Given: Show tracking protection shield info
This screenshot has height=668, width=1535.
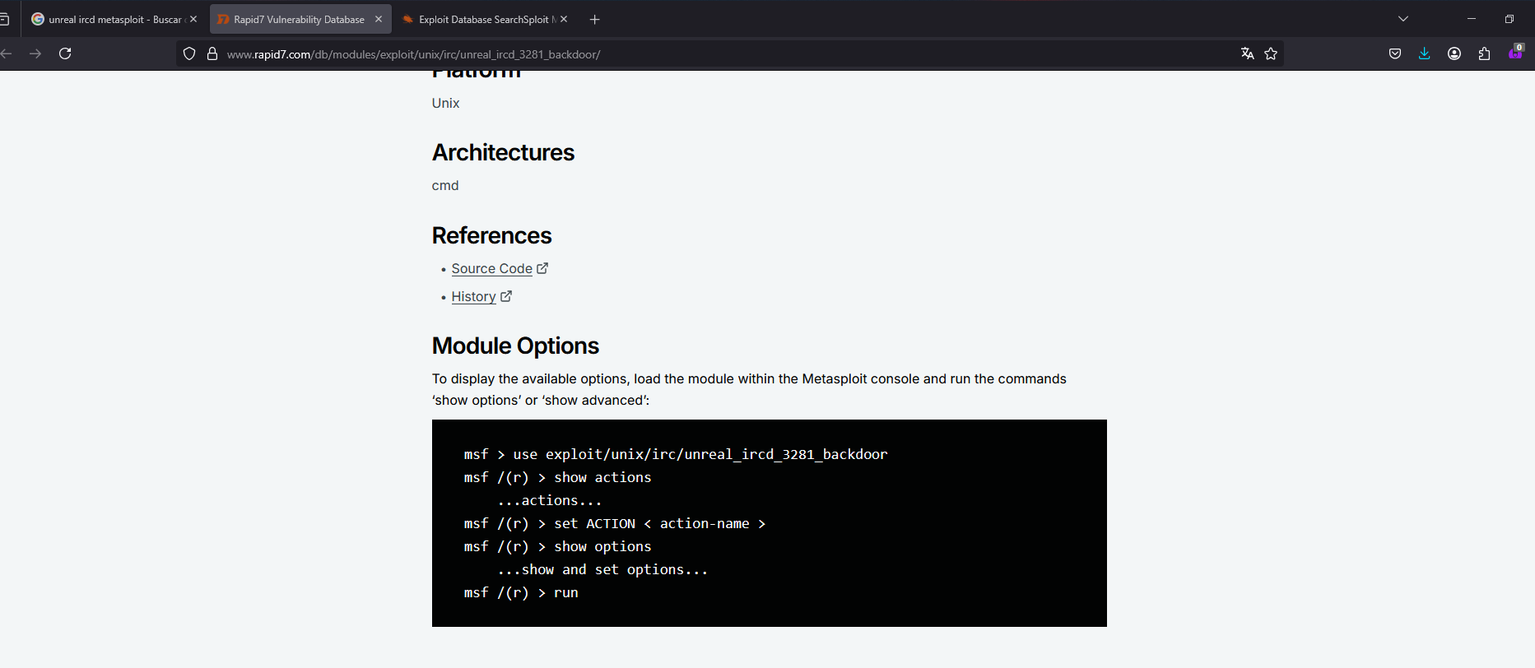Looking at the screenshot, I should [x=189, y=53].
